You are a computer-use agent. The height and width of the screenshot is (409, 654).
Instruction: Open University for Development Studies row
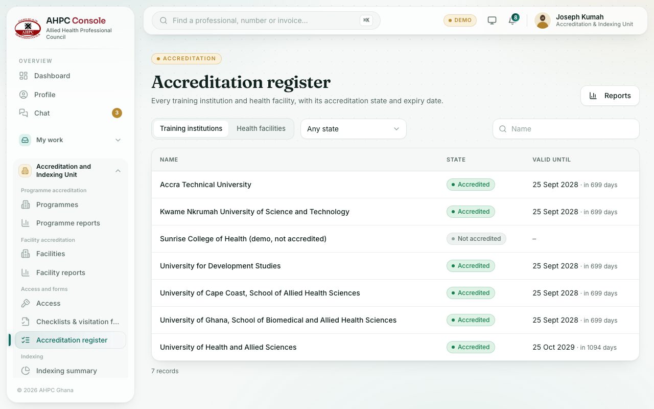pyautogui.click(x=395, y=266)
